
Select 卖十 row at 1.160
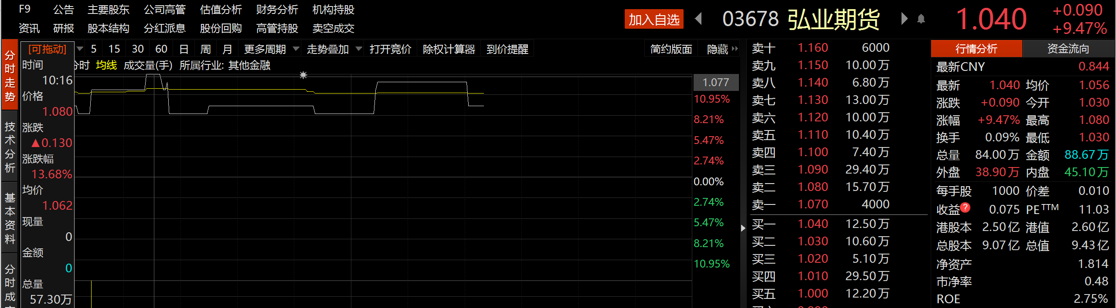[821, 48]
